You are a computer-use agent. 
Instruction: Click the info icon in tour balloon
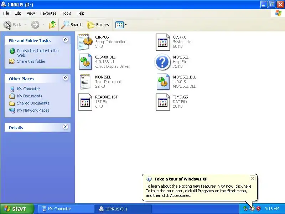(149, 179)
